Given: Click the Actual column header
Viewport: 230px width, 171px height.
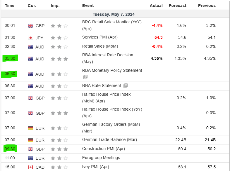Looking at the screenshot, I should (156, 6).
